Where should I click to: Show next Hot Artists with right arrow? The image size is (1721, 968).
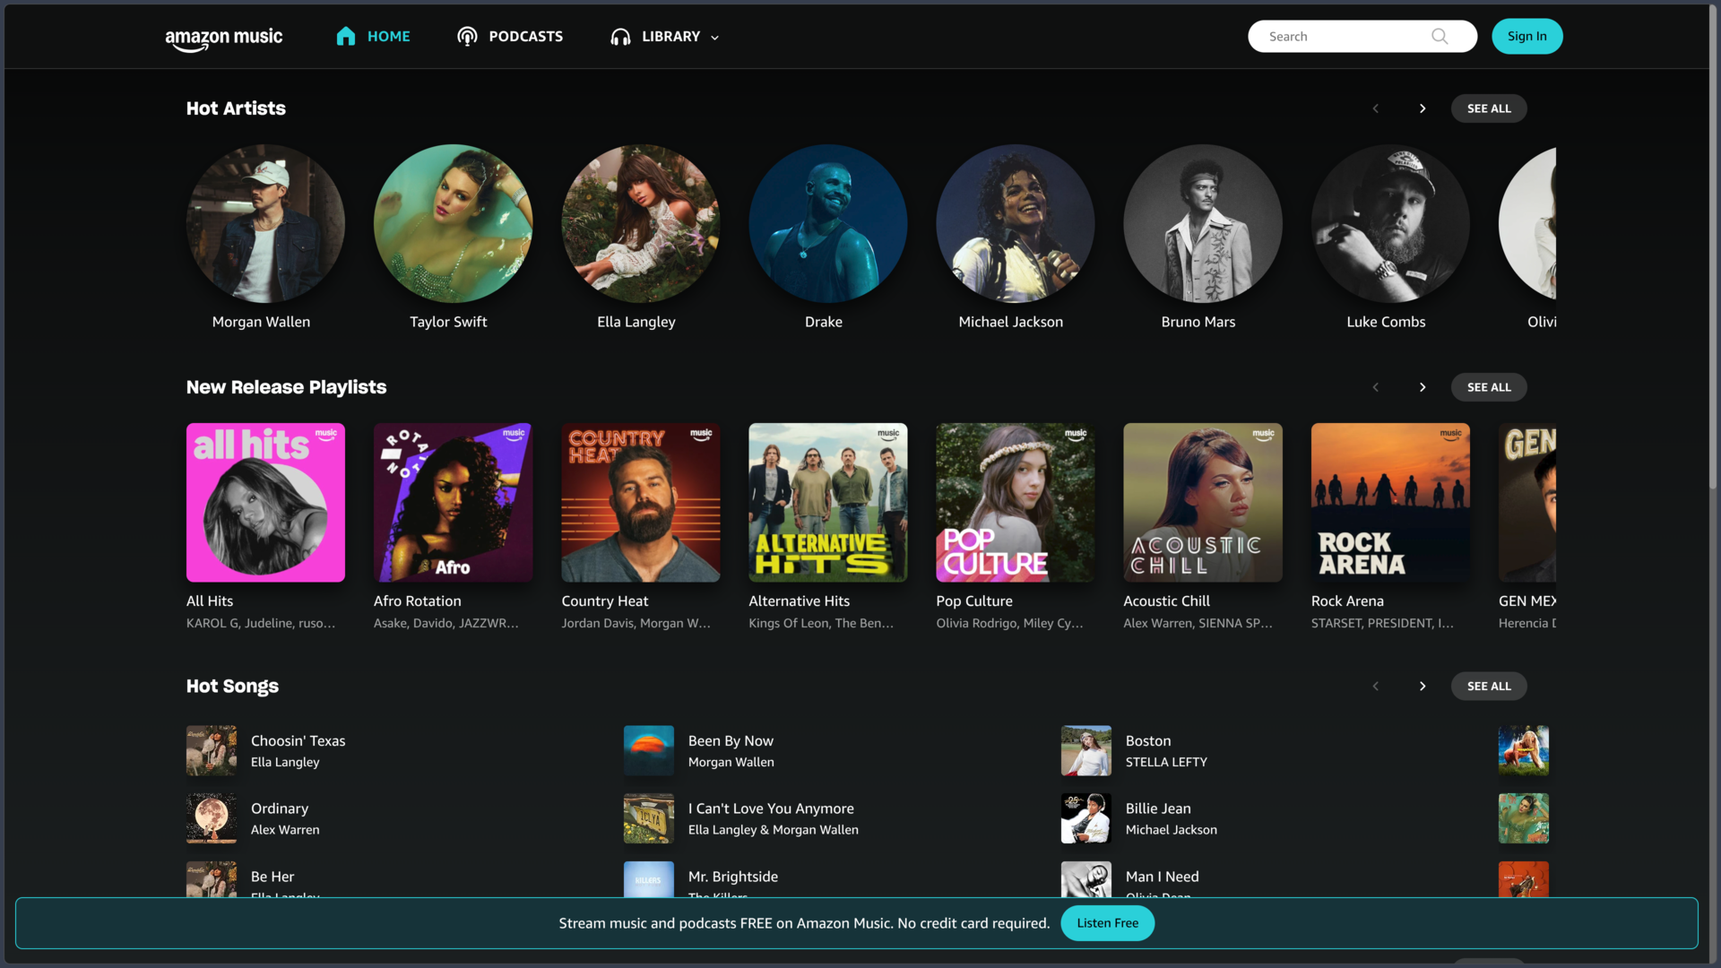click(x=1423, y=108)
